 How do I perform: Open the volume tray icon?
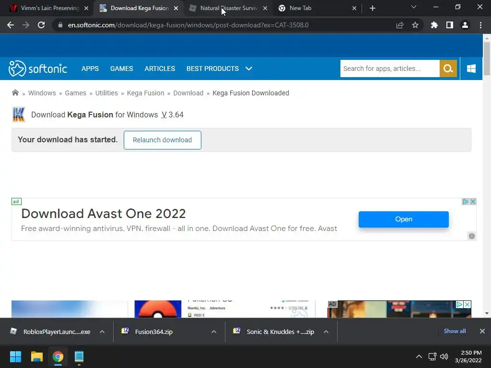point(444,356)
